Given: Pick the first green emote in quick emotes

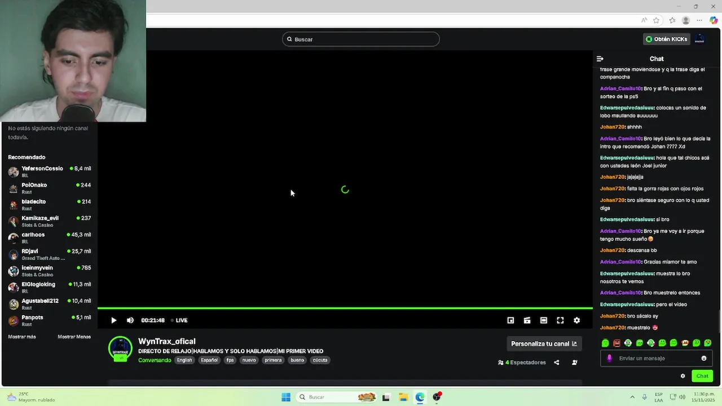Looking at the screenshot, I should tap(605, 343).
